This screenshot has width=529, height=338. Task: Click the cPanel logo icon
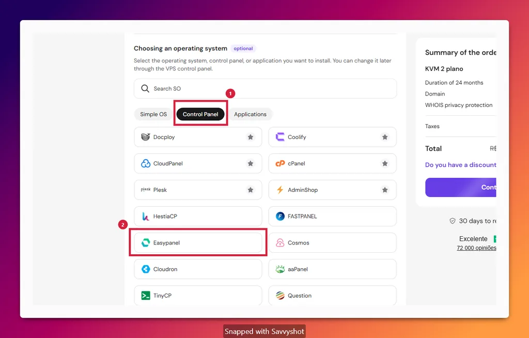pyautogui.click(x=280, y=163)
